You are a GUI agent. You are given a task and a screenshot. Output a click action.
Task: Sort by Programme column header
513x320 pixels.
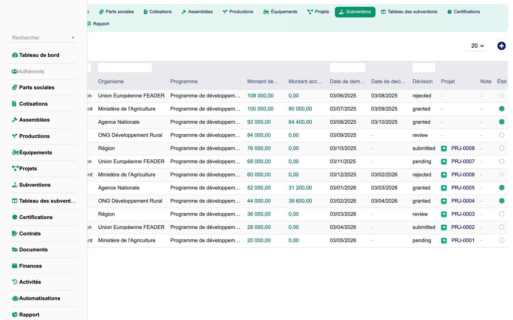pyautogui.click(x=184, y=82)
